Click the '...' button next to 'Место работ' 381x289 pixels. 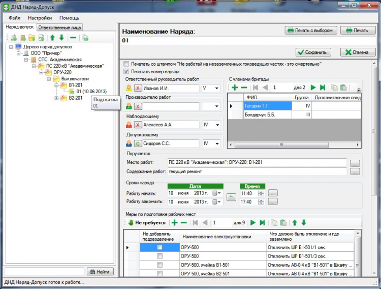click(355, 163)
